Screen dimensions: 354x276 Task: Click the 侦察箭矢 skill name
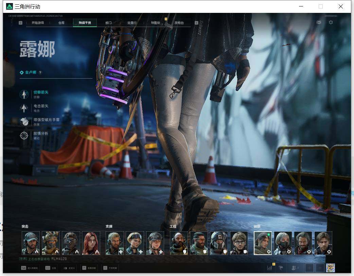click(41, 92)
